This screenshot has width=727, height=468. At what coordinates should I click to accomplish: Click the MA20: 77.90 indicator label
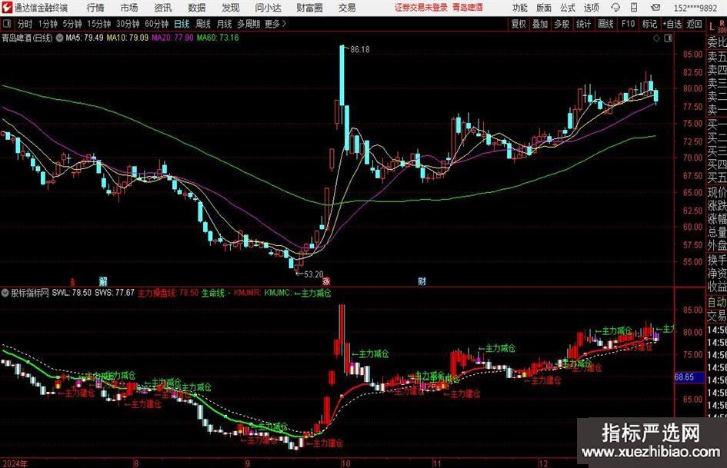[x=172, y=38]
